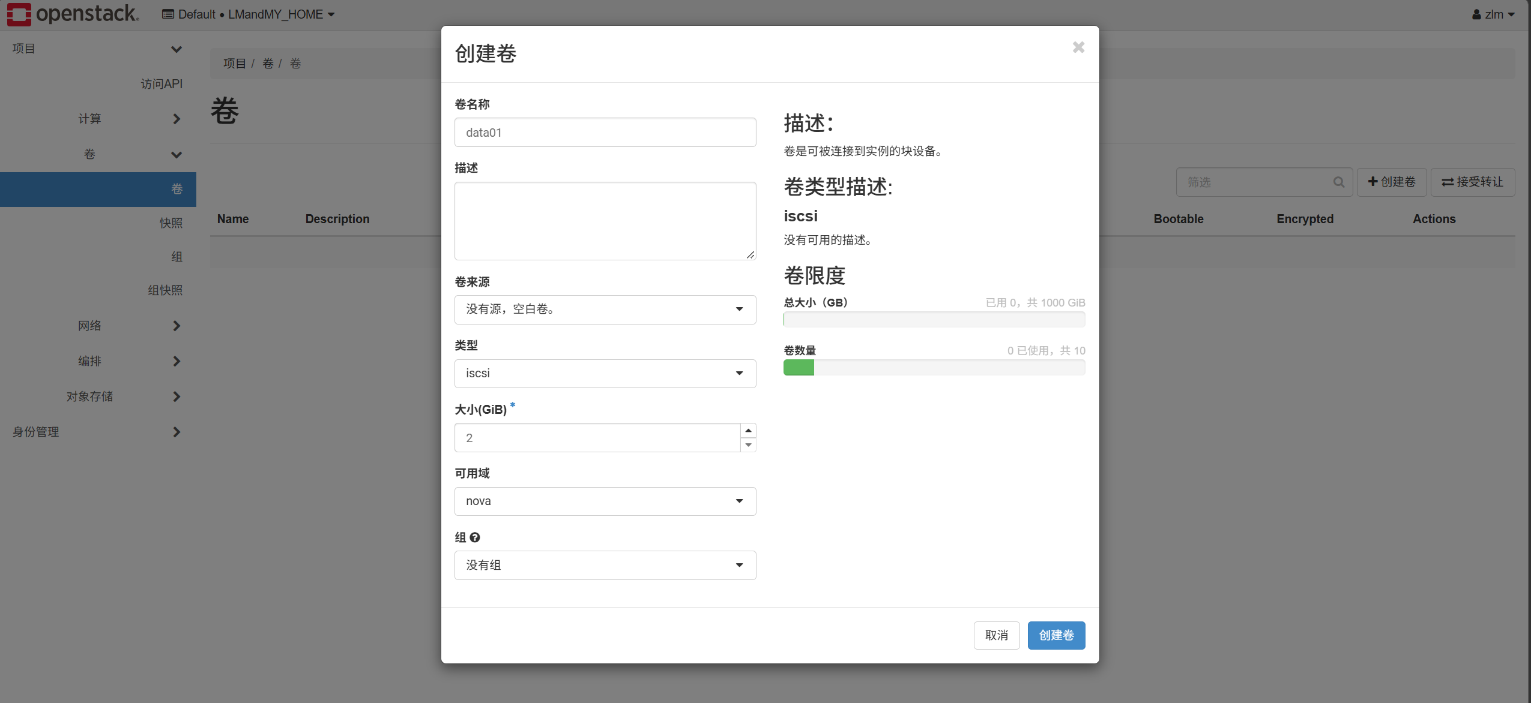
Task: Close the 创建卷 dialog with the X
Action: [x=1078, y=47]
